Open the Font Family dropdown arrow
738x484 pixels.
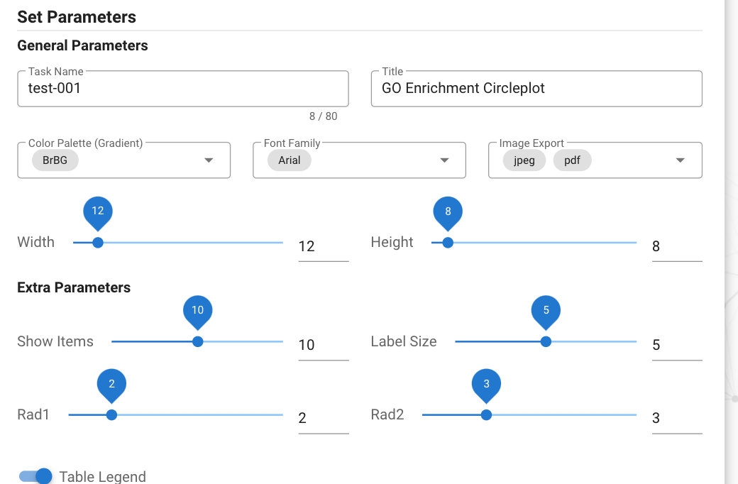(444, 160)
